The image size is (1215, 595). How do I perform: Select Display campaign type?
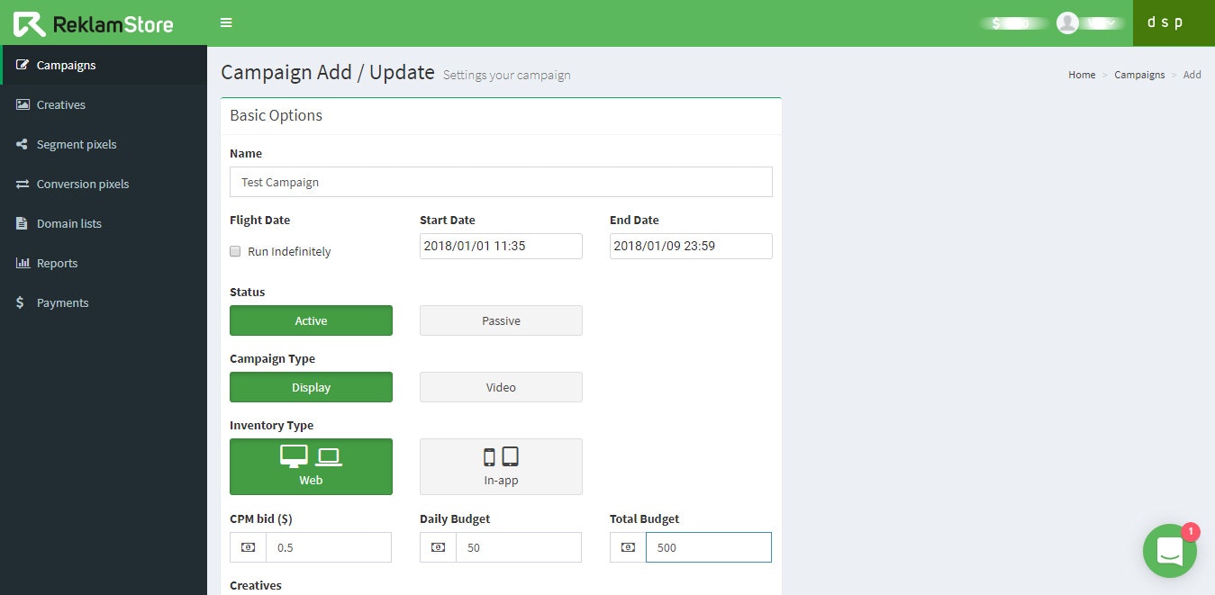(x=311, y=387)
